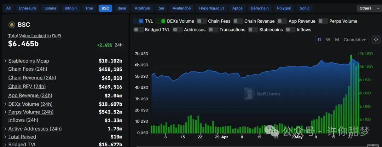Click the $469,516 chain REV value
The width and height of the screenshot is (382, 147).
(x=110, y=87)
